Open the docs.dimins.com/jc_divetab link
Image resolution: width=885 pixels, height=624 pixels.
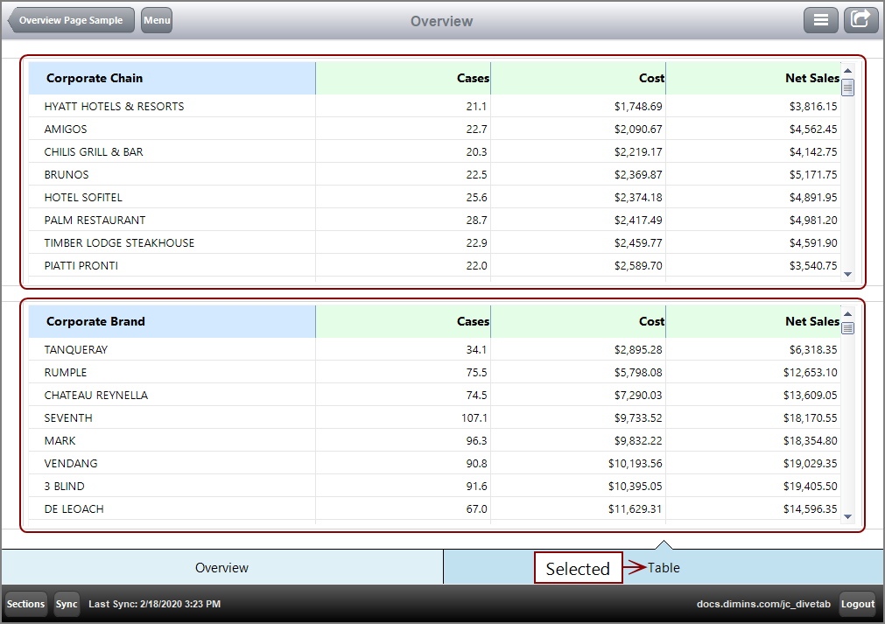763,604
